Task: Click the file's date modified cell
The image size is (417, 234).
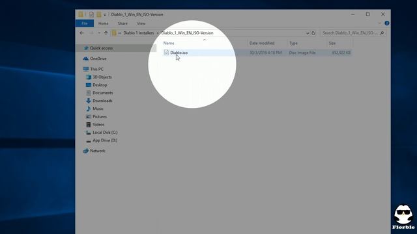Action: 265,53
